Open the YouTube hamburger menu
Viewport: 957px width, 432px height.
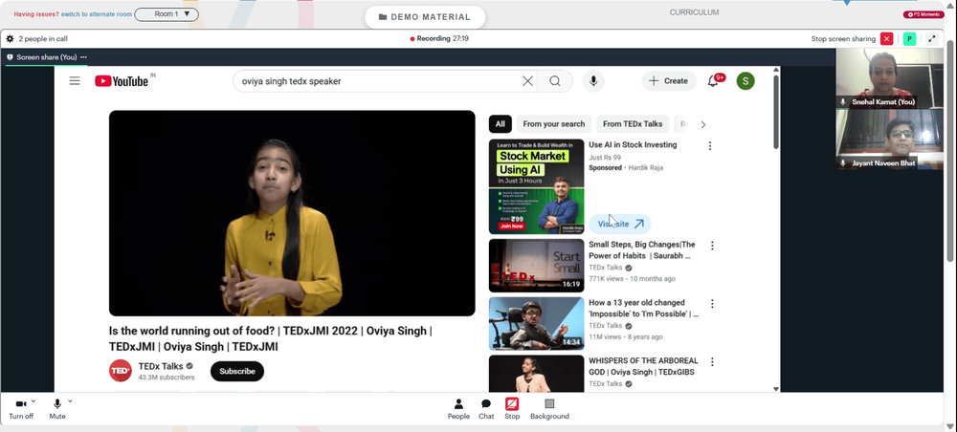(x=75, y=81)
